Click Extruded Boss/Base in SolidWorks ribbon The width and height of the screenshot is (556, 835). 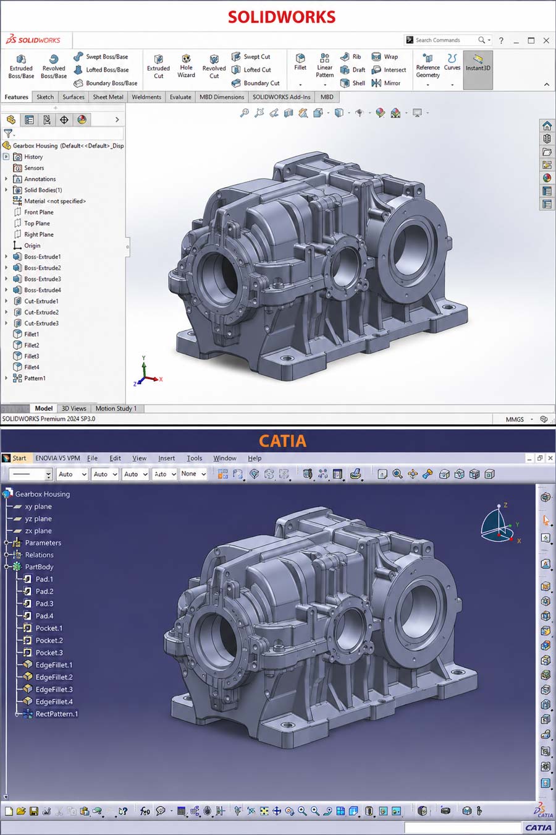coord(21,67)
